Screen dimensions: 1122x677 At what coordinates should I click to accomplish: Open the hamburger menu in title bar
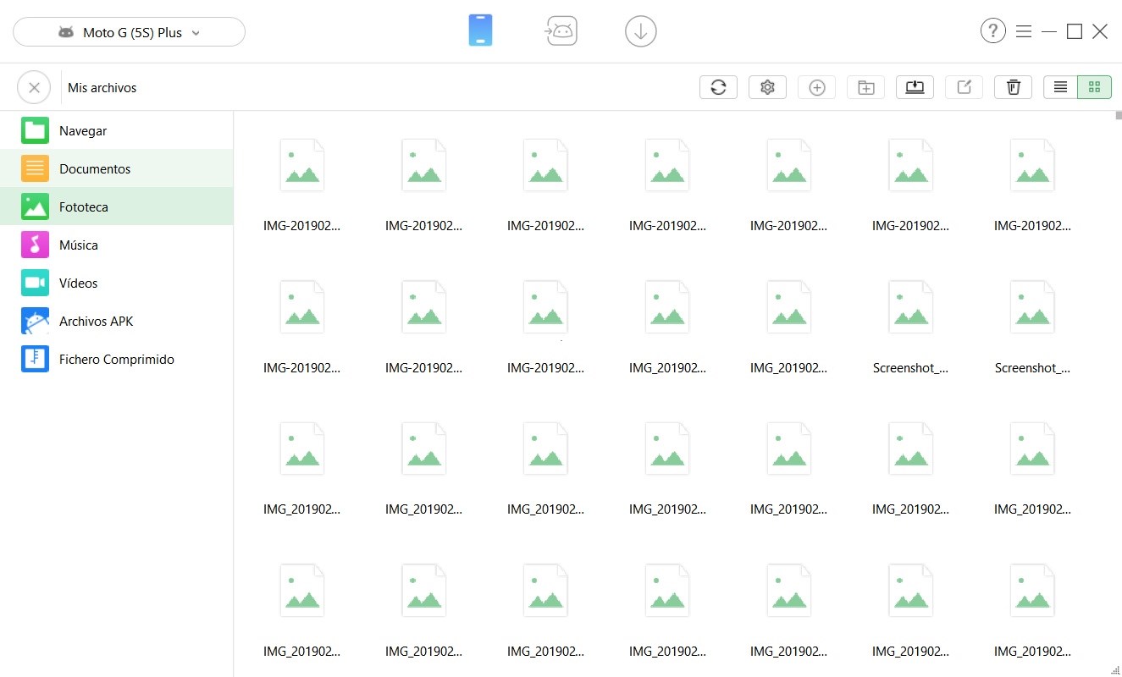pos(1024,31)
